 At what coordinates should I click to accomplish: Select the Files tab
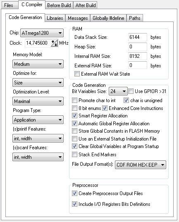pos(9,5)
